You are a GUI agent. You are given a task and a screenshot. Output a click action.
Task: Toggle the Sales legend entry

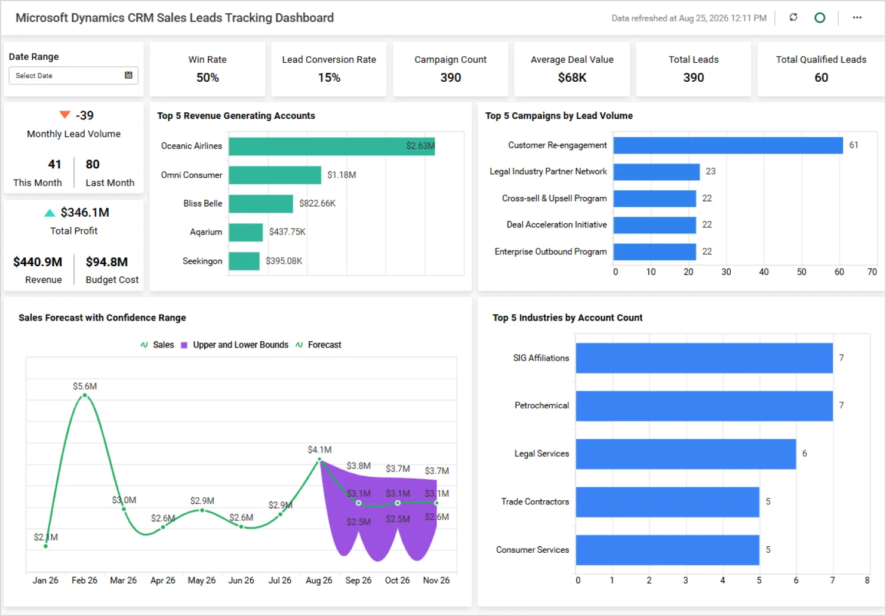157,345
